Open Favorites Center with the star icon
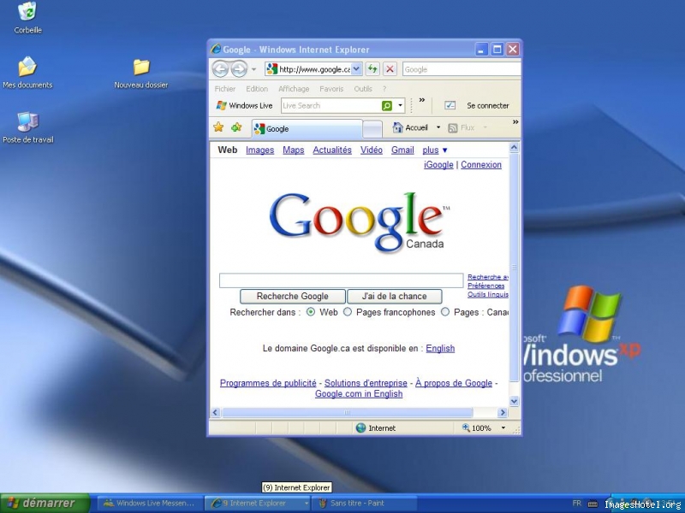Viewport: 685px width, 513px height. pos(218,127)
